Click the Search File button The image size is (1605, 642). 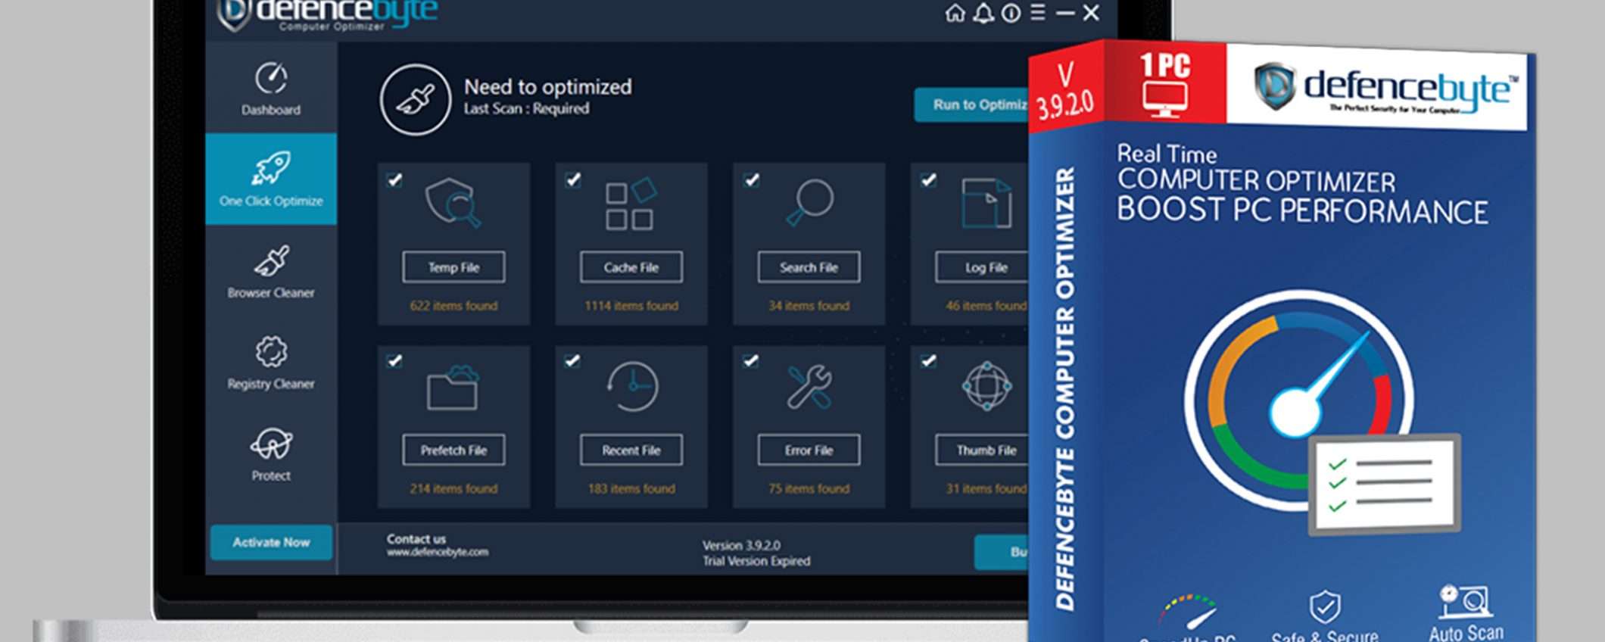coord(809,267)
